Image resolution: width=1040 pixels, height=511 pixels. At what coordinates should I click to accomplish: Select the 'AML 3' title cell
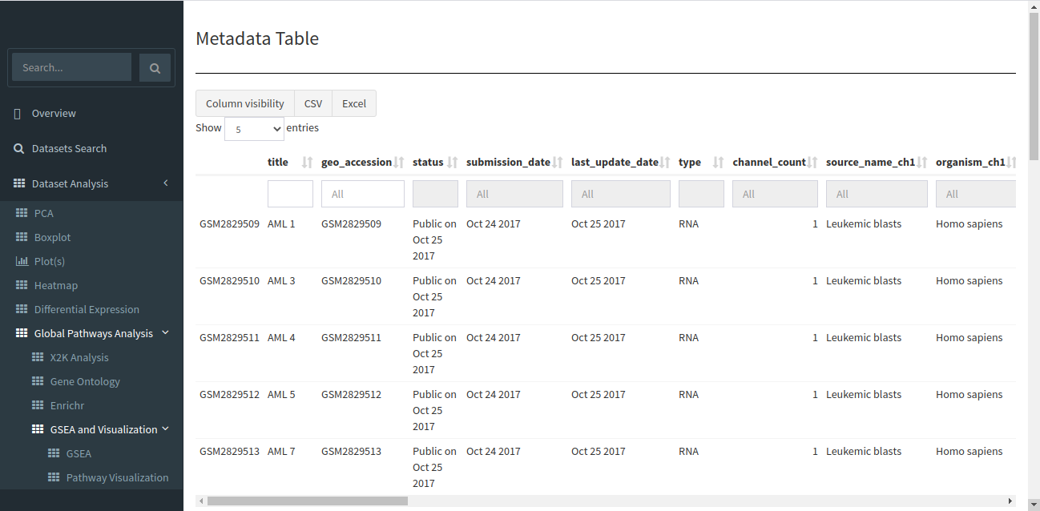[281, 281]
